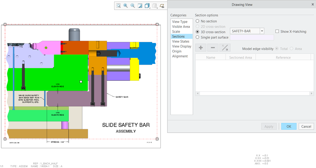Screen dimensions: 316x168
Task: Open the View Display category
Action: [182, 47]
